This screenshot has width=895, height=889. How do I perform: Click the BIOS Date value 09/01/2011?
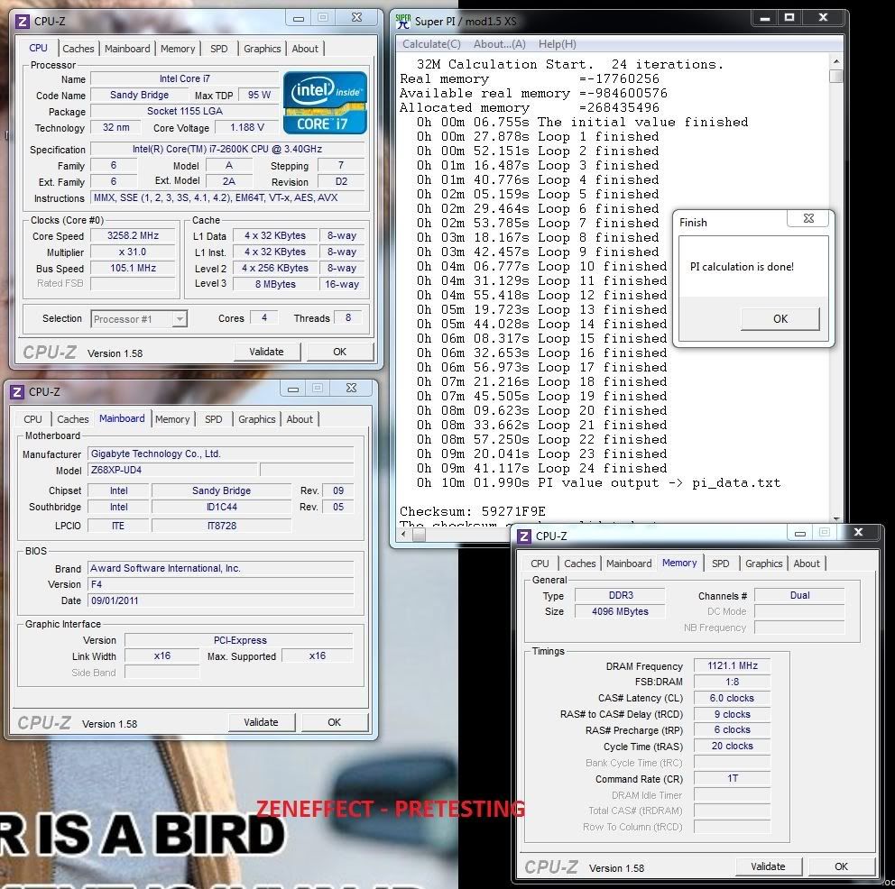(x=221, y=601)
